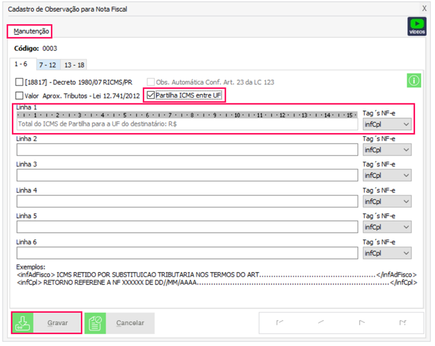435x346 pixels.
Task: Click into the Linha 2 text field
Action: tap(187, 150)
